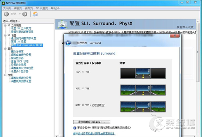Select 调整桌面颜色设置
Viewport: 202px width, 137px height.
tap(21, 55)
